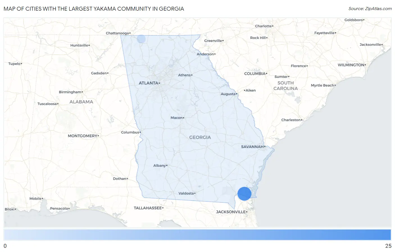Screen dimensions: 395x252
Task: Click the Source: ZipAtlas.com text
Action: (x=370, y=9)
